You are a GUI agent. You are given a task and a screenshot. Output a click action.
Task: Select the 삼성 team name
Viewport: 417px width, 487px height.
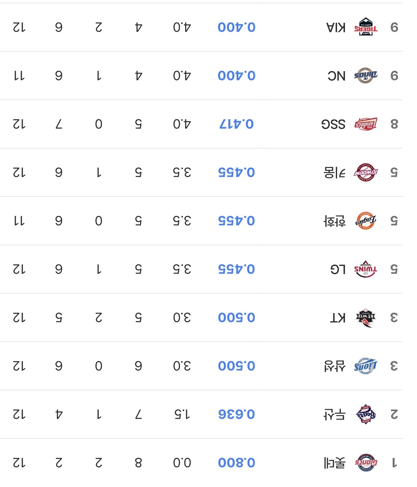(x=335, y=366)
